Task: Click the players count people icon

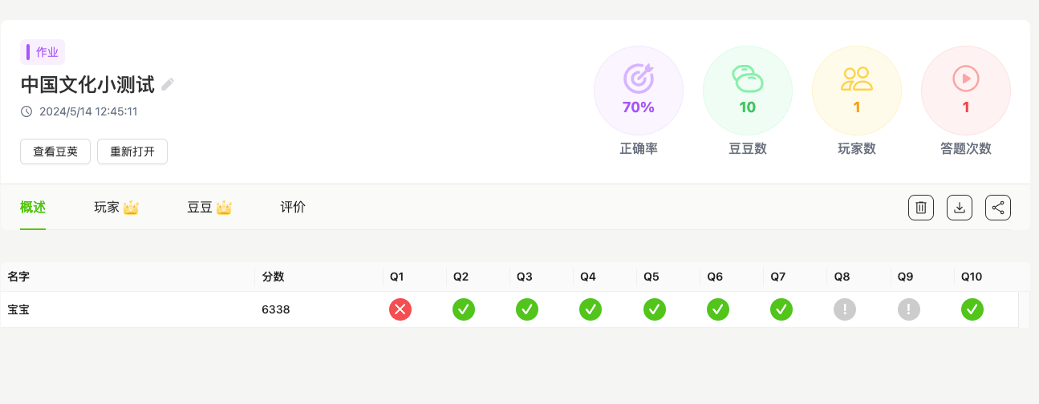Action: [857, 79]
